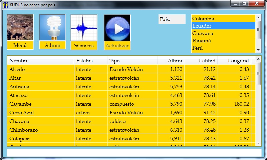The width and height of the screenshot is (267, 160).
Task: Click the light bulb Admin icon
Action: tap(52, 27)
